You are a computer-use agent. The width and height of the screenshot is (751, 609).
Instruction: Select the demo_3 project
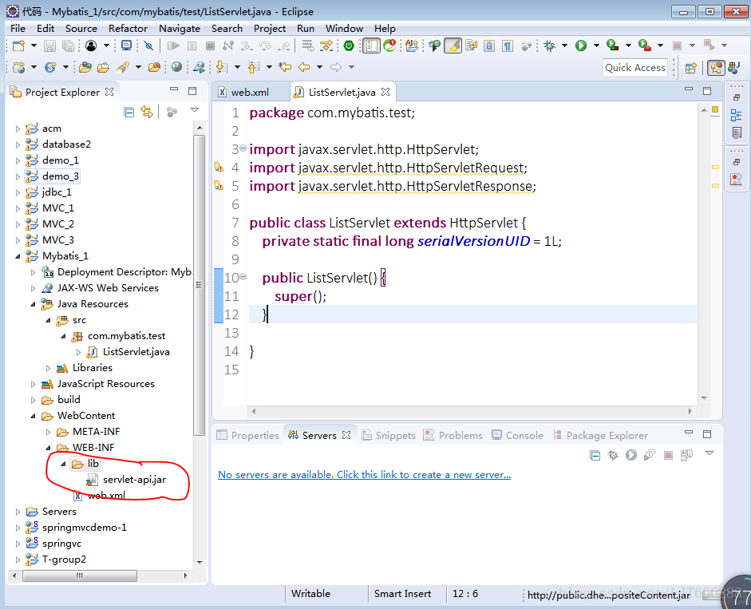pyautogui.click(x=53, y=176)
